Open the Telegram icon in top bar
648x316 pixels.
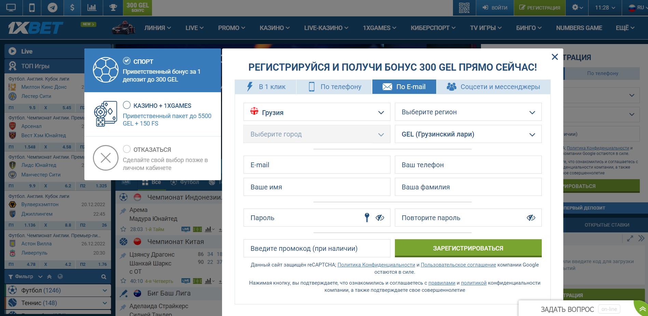tap(52, 8)
